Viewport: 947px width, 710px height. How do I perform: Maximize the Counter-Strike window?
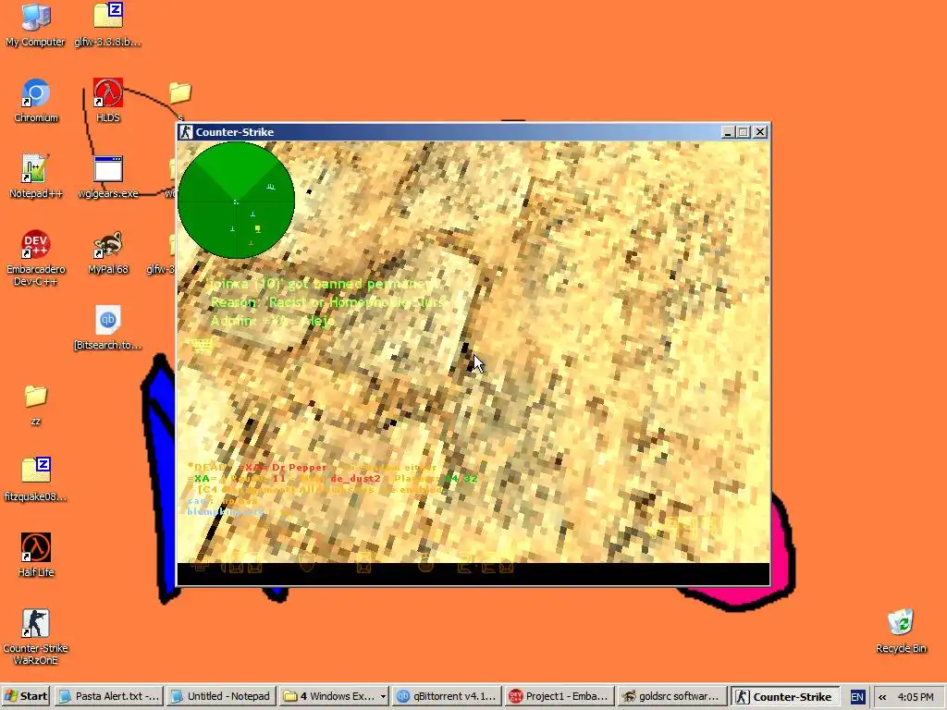click(x=744, y=132)
